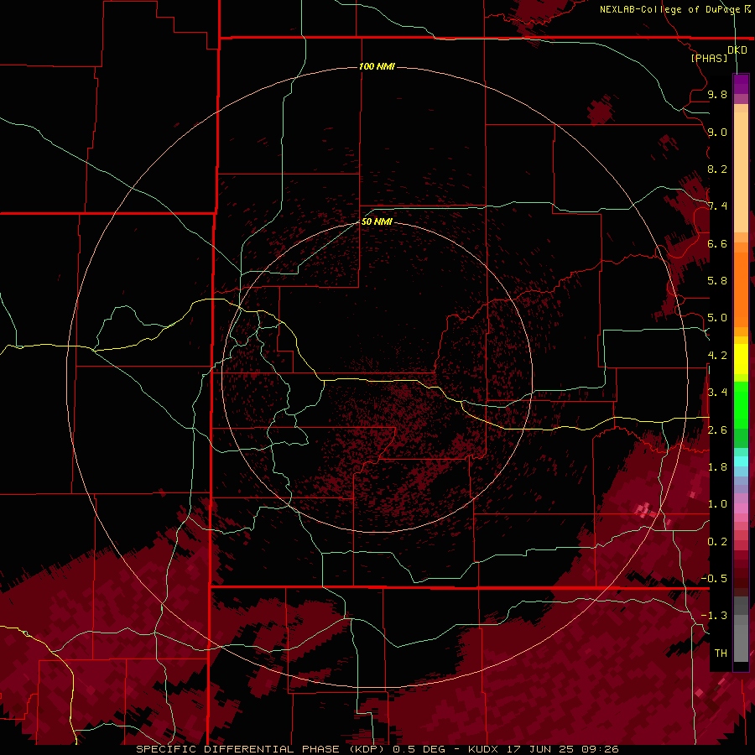Click the 50 NMI range ring label
This screenshot has height=755, width=755.
pyautogui.click(x=377, y=221)
